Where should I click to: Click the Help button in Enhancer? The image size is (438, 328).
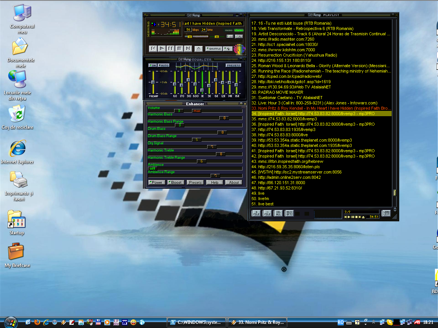(214, 182)
